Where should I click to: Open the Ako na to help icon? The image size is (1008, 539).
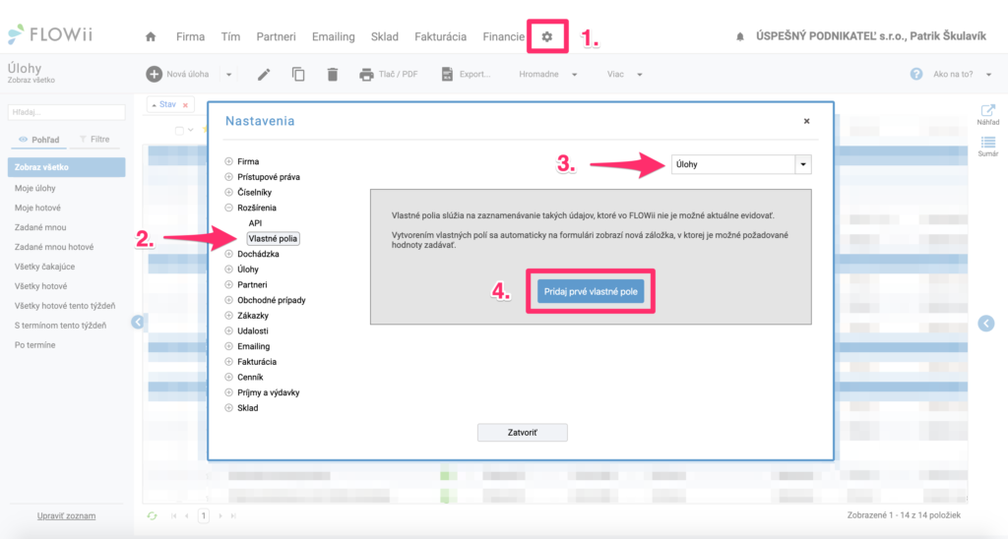point(916,74)
